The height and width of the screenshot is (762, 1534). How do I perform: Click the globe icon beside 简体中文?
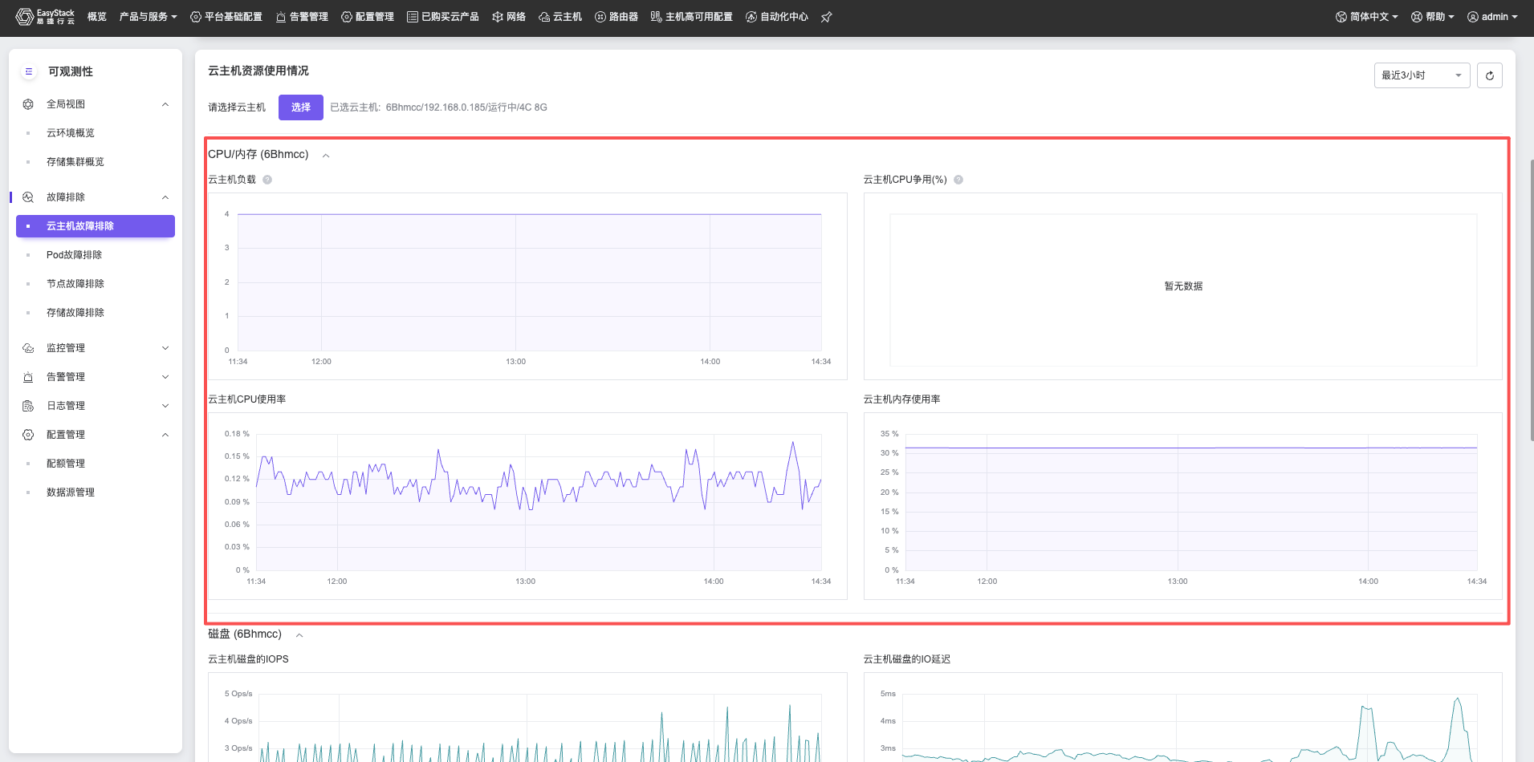point(1341,17)
